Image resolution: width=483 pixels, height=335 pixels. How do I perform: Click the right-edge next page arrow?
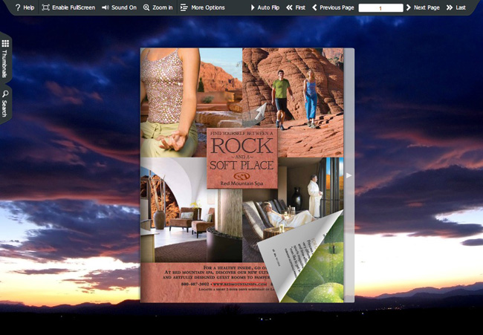(x=349, y=175)
